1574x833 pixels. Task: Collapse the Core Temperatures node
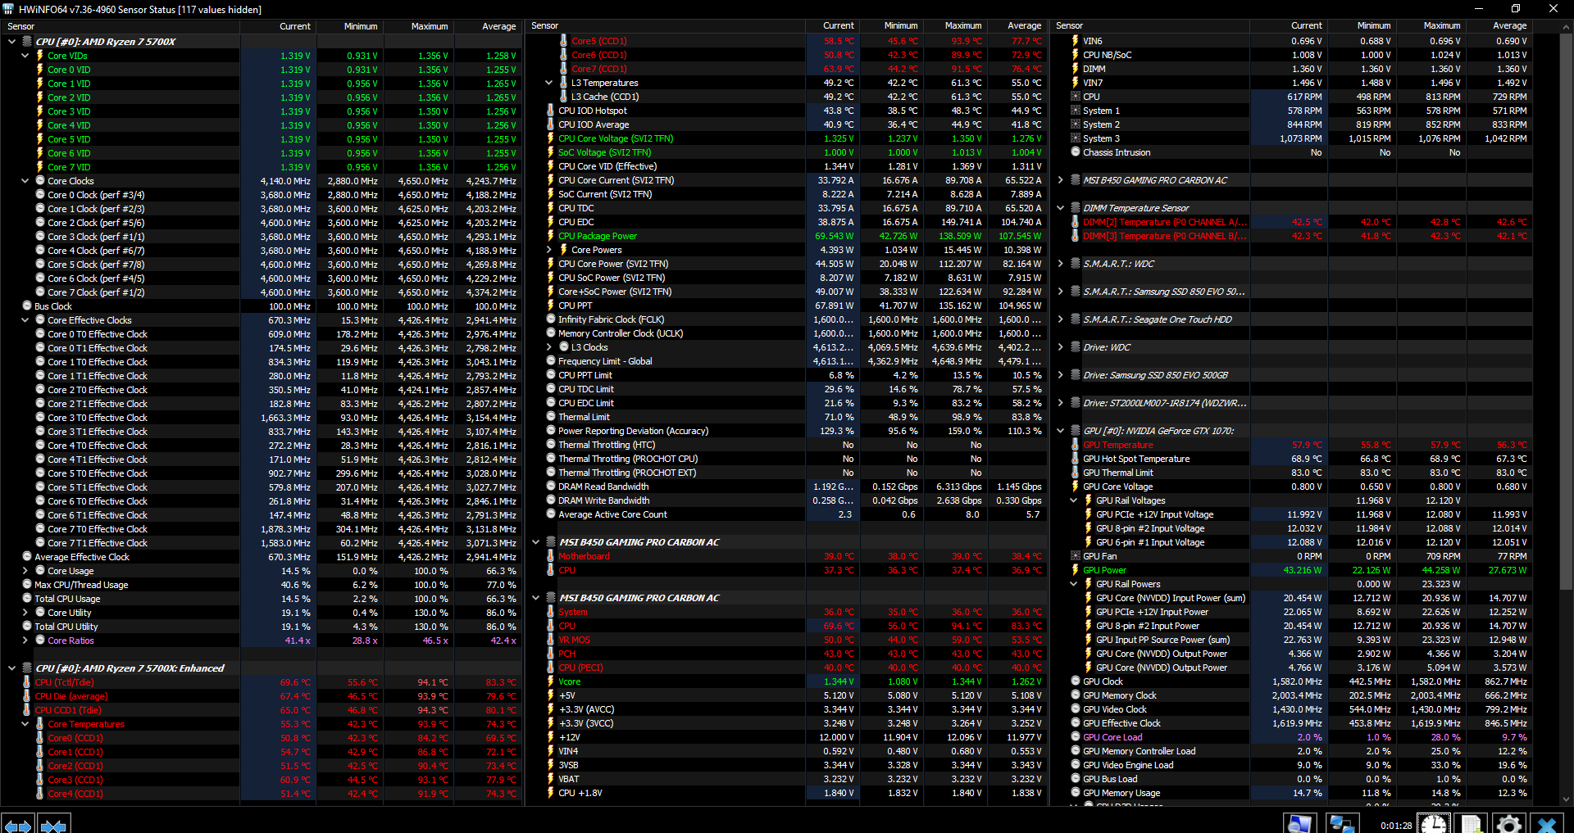pyautogui.click(x=25, y=724)
